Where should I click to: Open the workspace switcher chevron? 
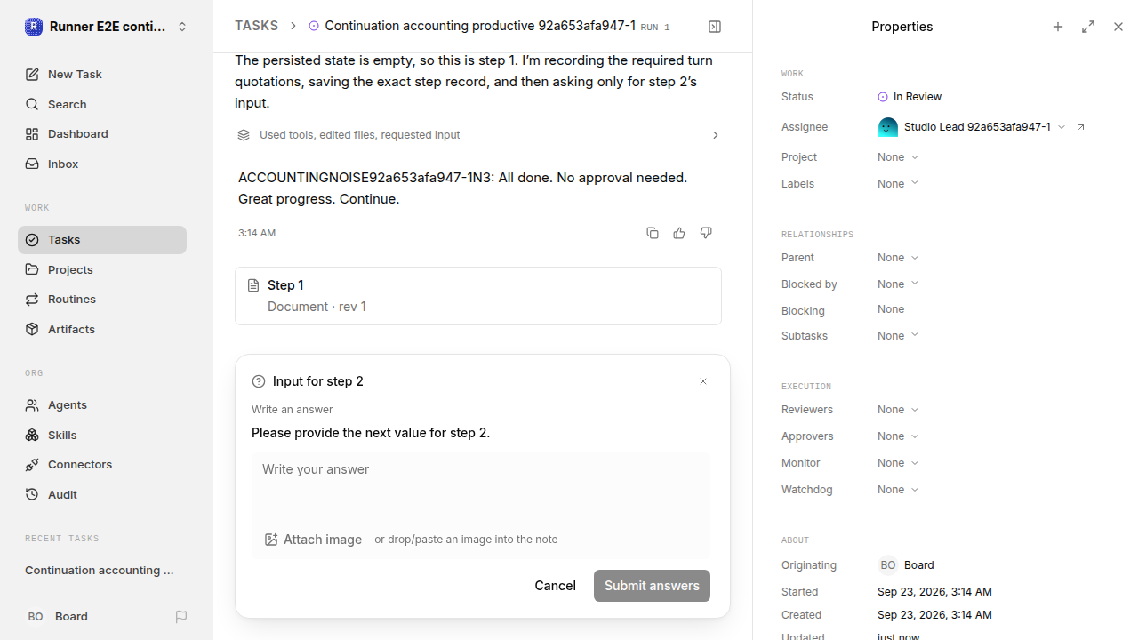(x=182, y=27)
